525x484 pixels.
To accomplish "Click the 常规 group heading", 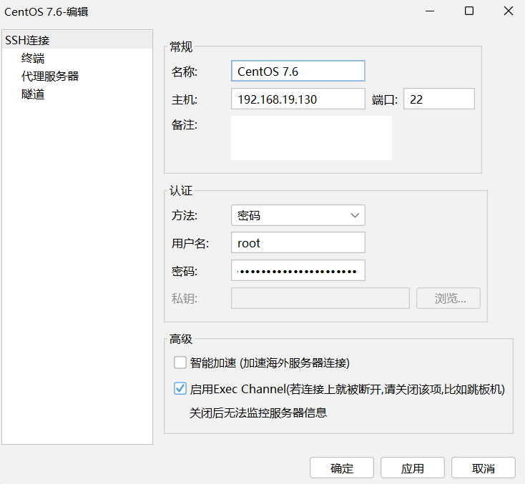I will (181, 47).
